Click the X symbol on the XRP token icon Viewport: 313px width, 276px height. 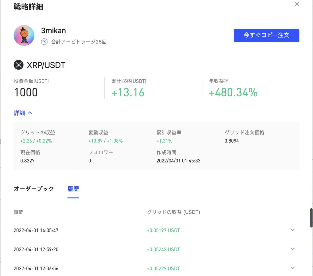pyautogui.click(x=18, y=65)
